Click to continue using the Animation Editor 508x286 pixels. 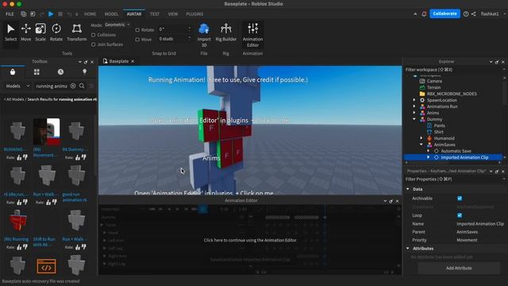pyautogui.click(x=250, y=240)
